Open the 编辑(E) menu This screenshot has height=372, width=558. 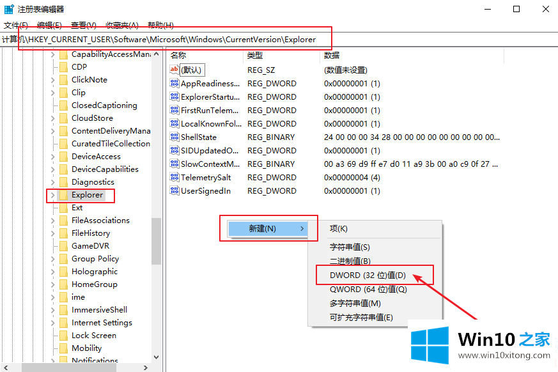tap(49, 26)
